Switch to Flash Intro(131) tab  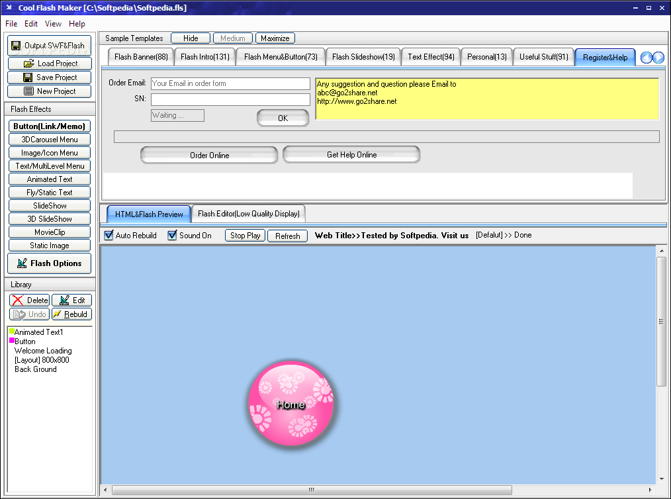coord(205,57)
